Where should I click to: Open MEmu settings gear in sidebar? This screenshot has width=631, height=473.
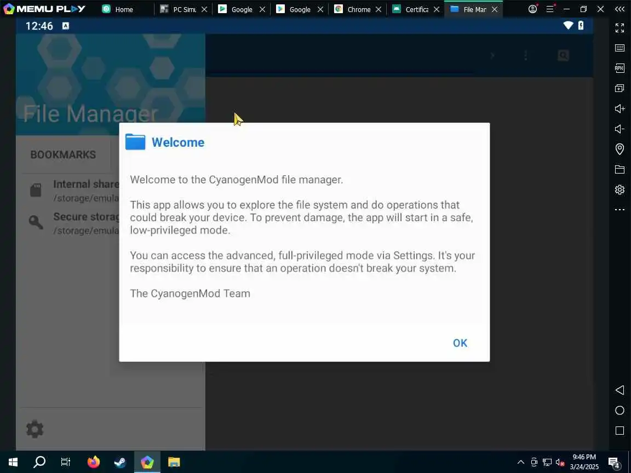point(619,189)
